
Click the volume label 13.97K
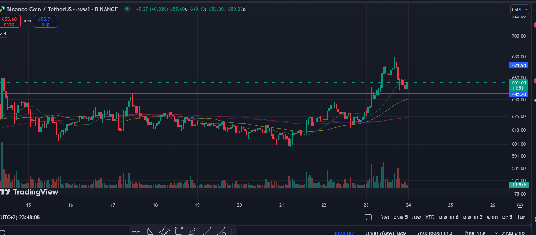pos(519,185)
